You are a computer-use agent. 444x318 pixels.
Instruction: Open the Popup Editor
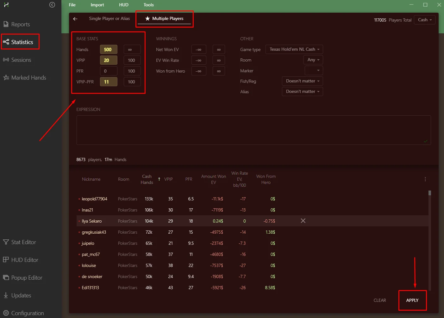[x=27, y=278]
